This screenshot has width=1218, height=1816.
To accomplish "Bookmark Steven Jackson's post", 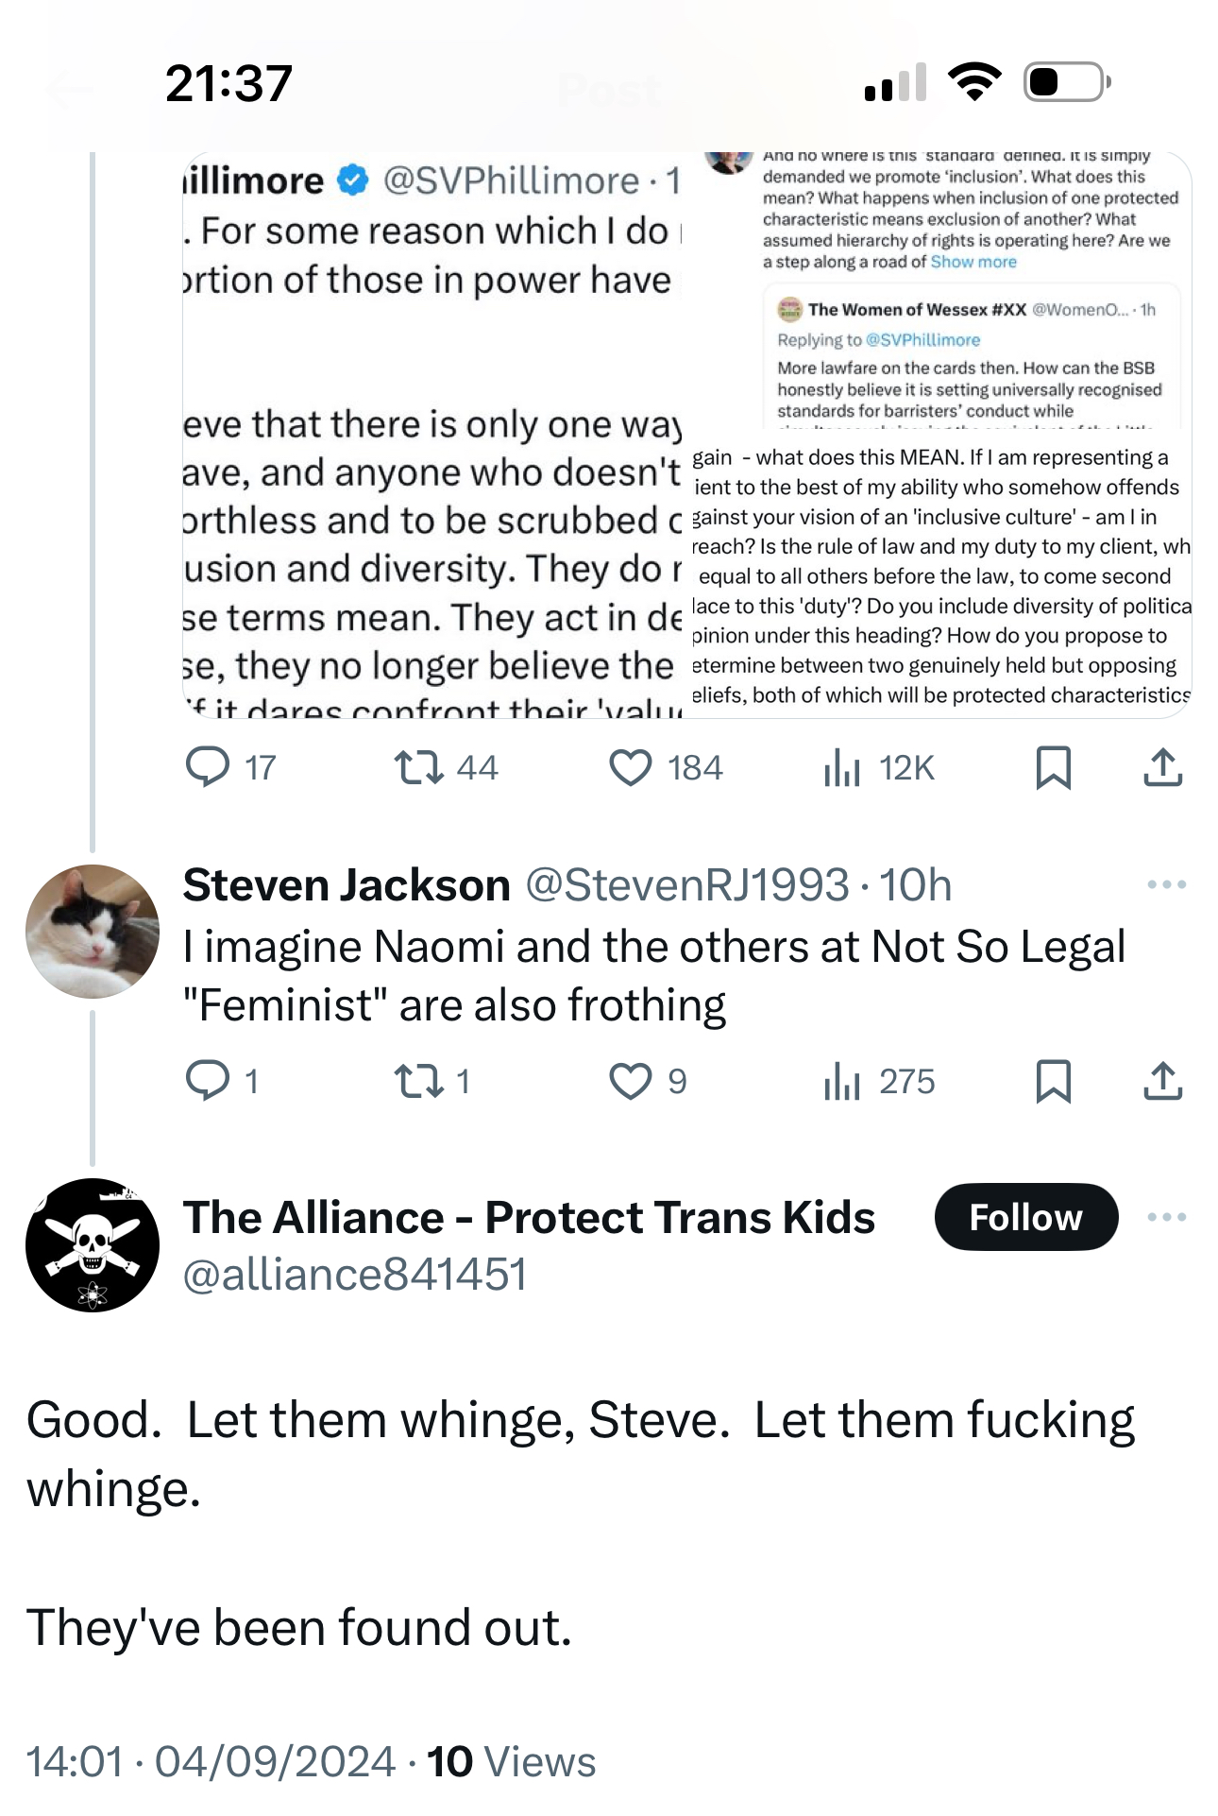I will pyautogui.click(x=1053, y=1081).
